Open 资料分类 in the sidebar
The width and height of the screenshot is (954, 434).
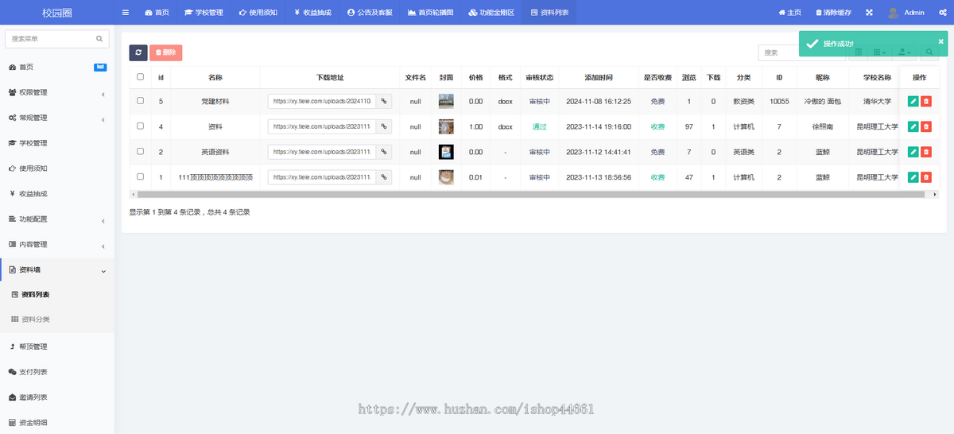pyautogui.click(x=57, y=320)
